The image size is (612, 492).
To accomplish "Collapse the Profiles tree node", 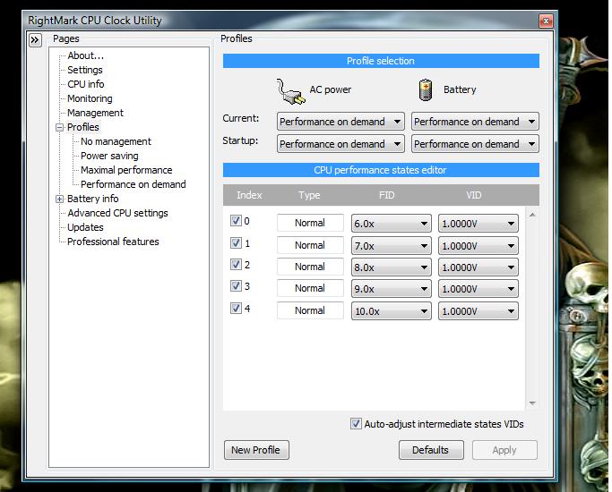I will coord(59,127).
